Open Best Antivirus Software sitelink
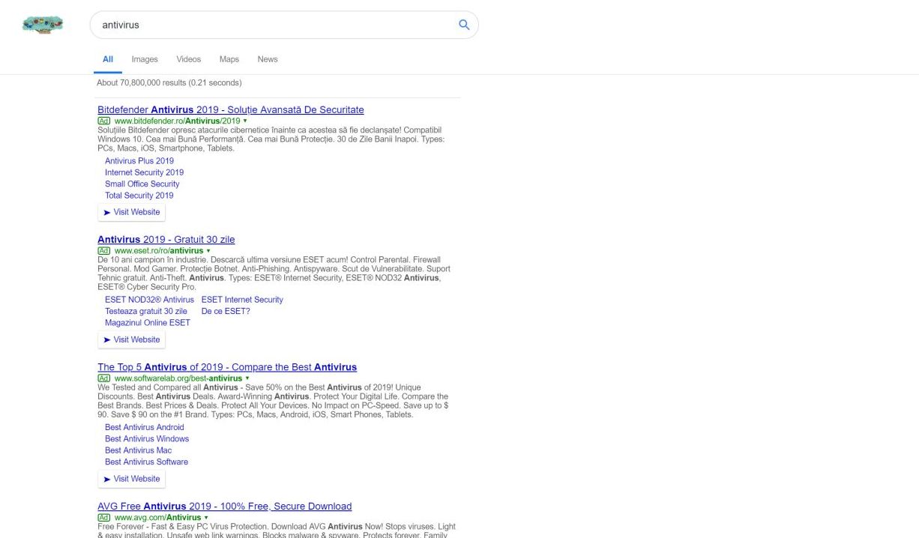Viewport: 919px width, 538px height. coord(147,462)
